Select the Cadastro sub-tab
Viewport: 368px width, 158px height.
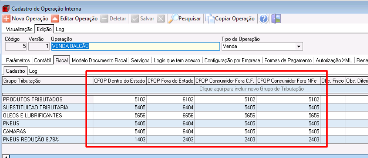click(x=15, y=71)
